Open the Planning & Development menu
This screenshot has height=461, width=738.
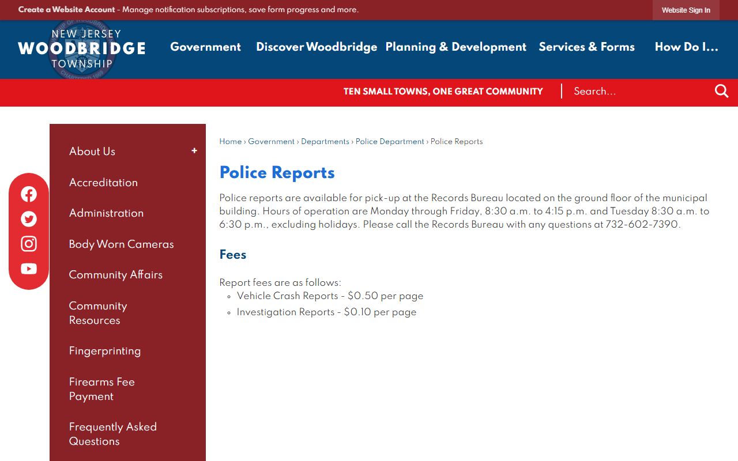(456, 47)
